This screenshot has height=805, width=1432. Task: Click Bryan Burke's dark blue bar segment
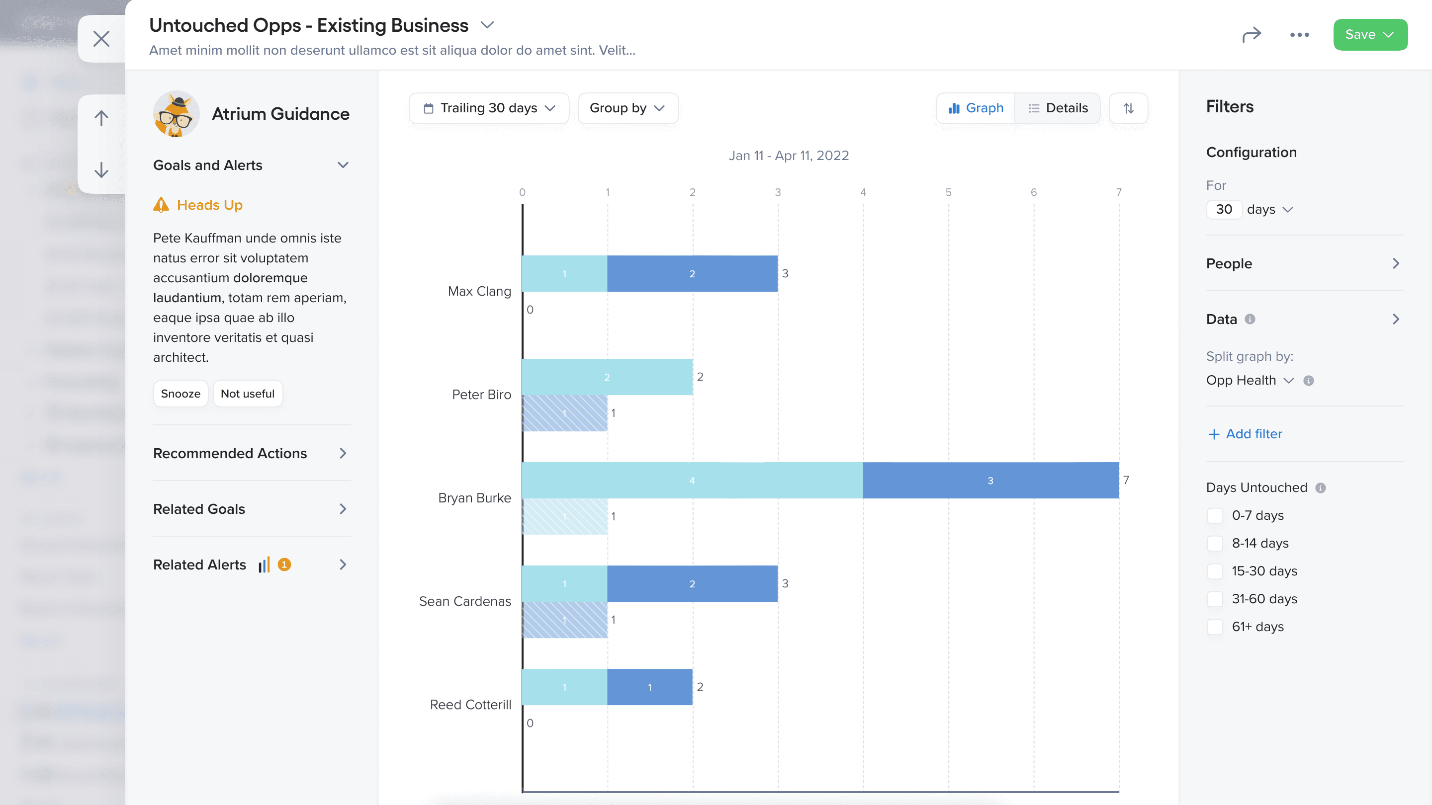click(x=990, y=481)
